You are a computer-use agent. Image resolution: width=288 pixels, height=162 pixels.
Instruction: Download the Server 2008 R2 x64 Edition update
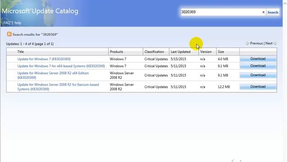[258, 75]
